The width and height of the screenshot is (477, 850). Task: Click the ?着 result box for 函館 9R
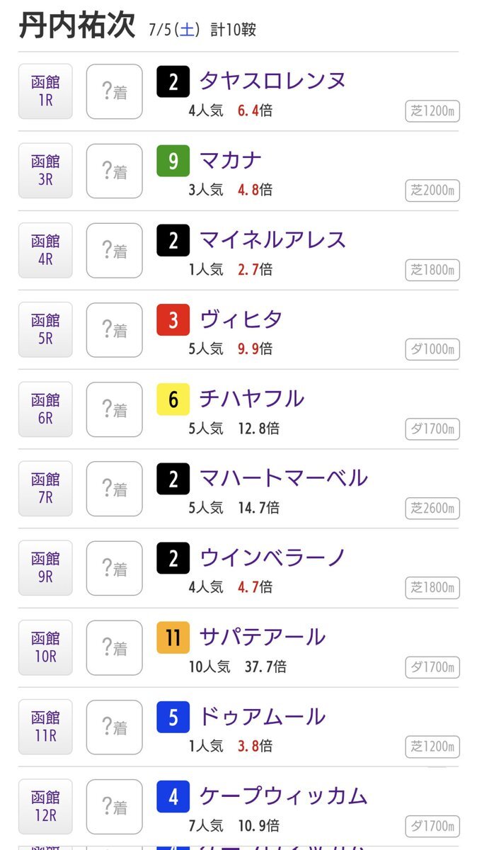tap(114, 568)
